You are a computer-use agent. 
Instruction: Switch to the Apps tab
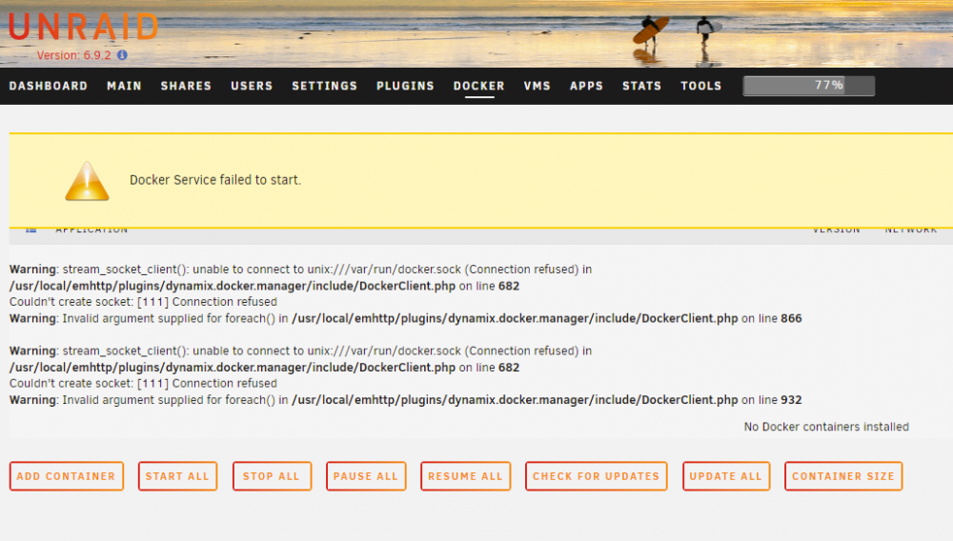click(x=586, y=87)
